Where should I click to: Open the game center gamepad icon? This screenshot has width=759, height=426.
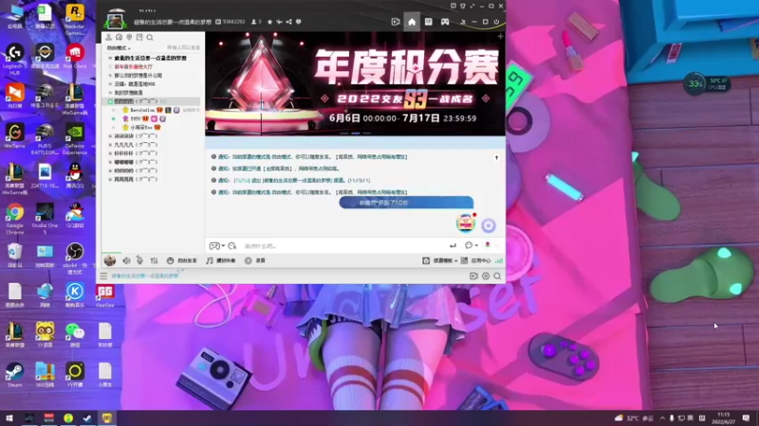point(445,22)
